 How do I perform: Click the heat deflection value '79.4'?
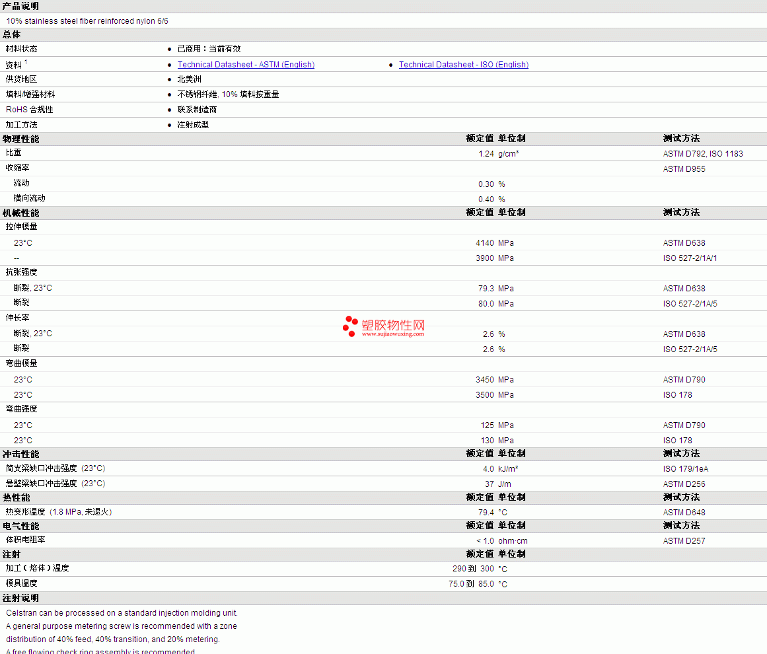(486, 512)
